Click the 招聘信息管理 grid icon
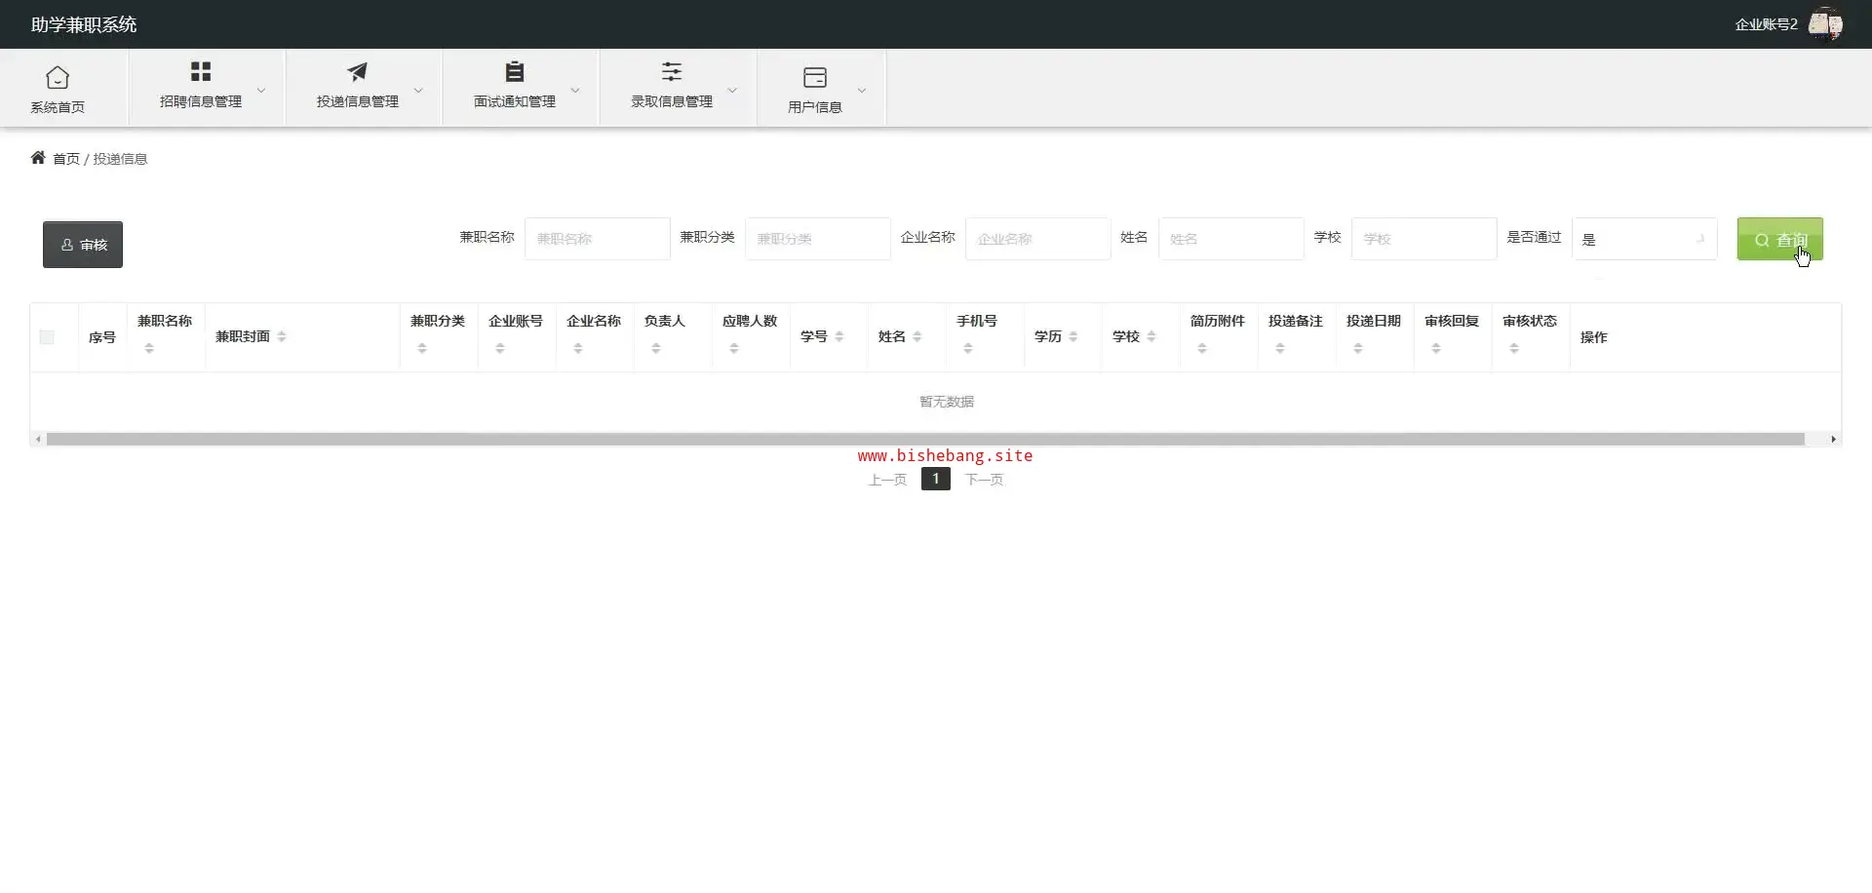This screenshot has height=893, width=1872. [201, 71]
